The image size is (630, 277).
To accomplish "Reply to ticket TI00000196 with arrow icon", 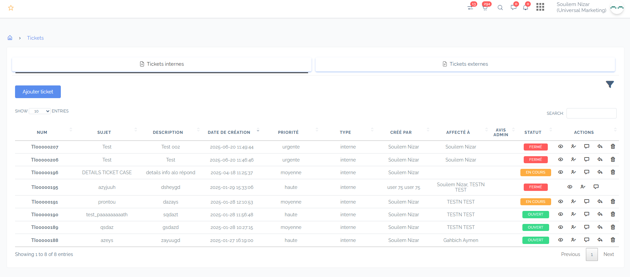I will (600, 172).
